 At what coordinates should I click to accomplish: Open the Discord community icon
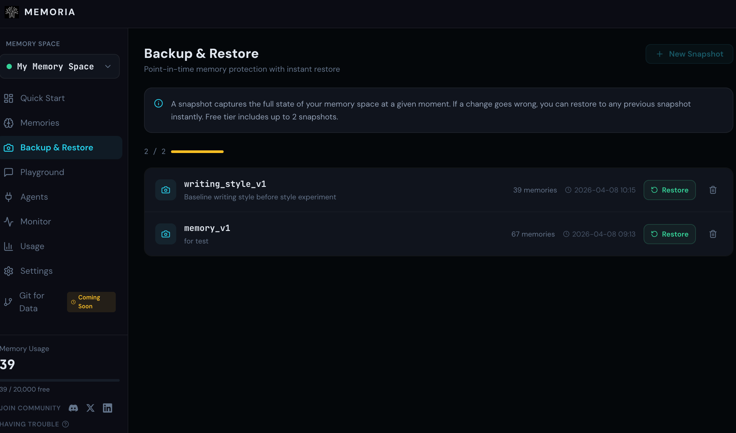(x=73, y=408)
